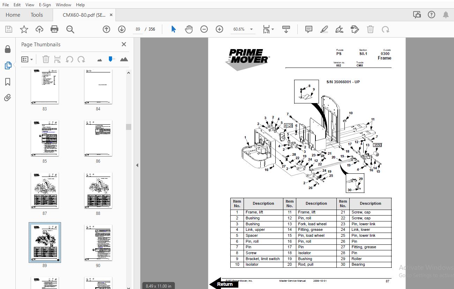Save the file with the floppy disk icon

point(8,29)
